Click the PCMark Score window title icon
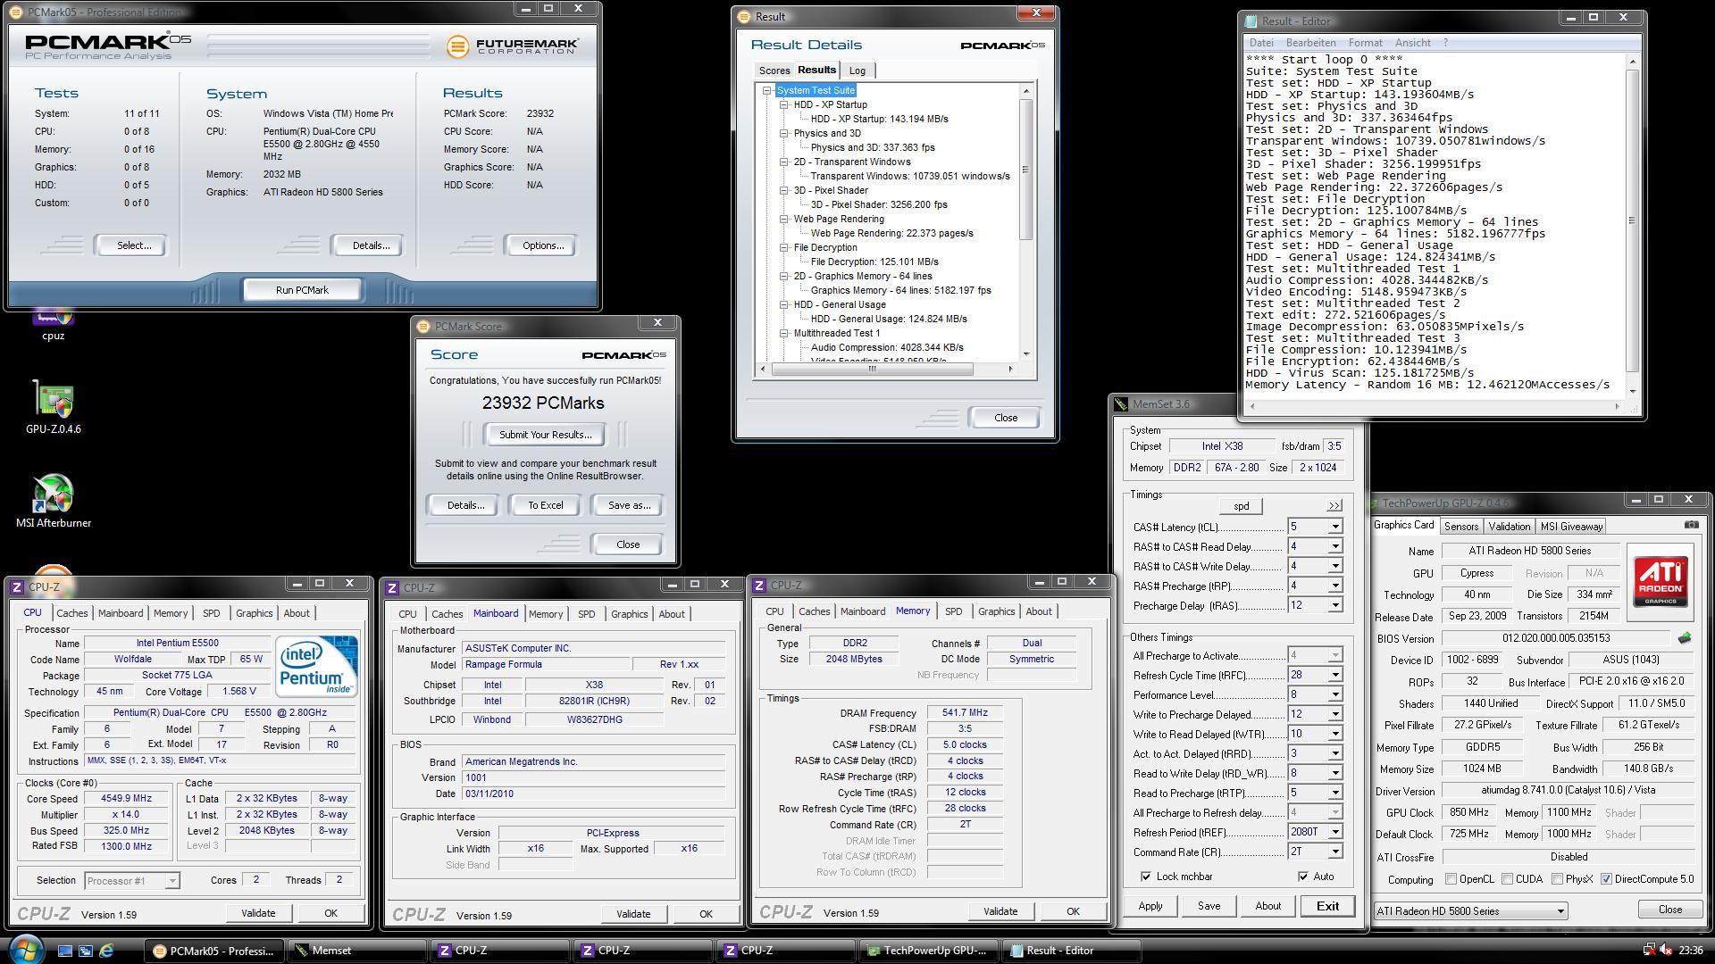The image size is (1715, 964). pos(425,327)
